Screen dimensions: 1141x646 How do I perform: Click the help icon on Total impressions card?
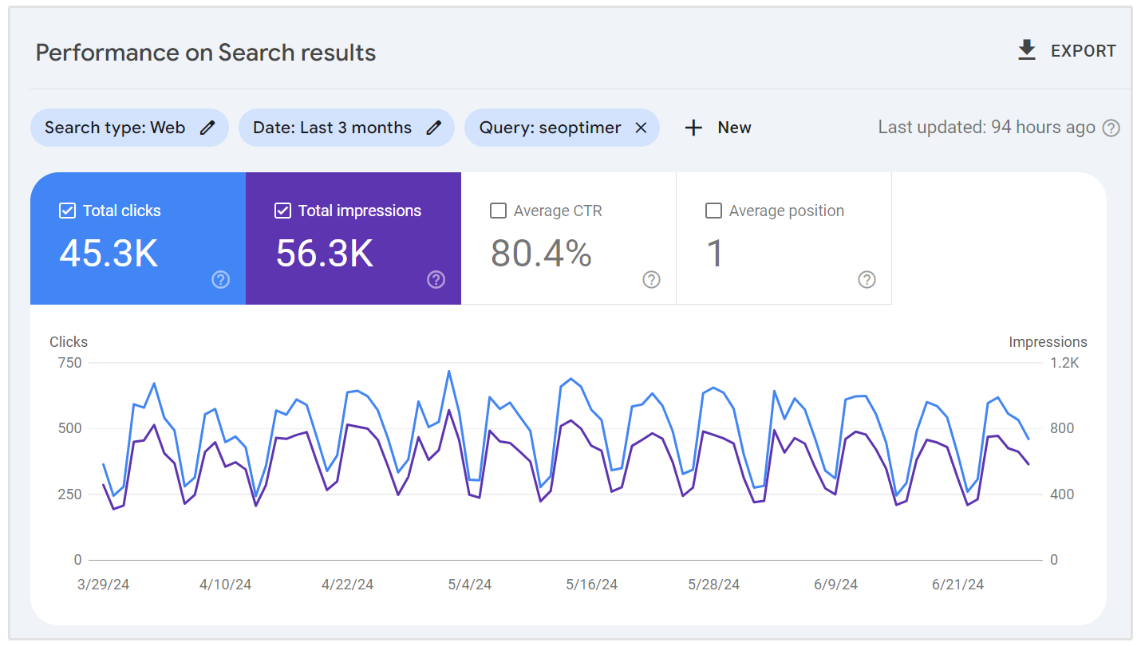click(436, 280)
